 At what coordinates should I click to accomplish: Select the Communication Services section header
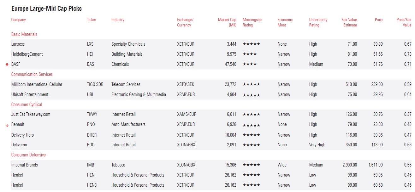tap(32, 74)
